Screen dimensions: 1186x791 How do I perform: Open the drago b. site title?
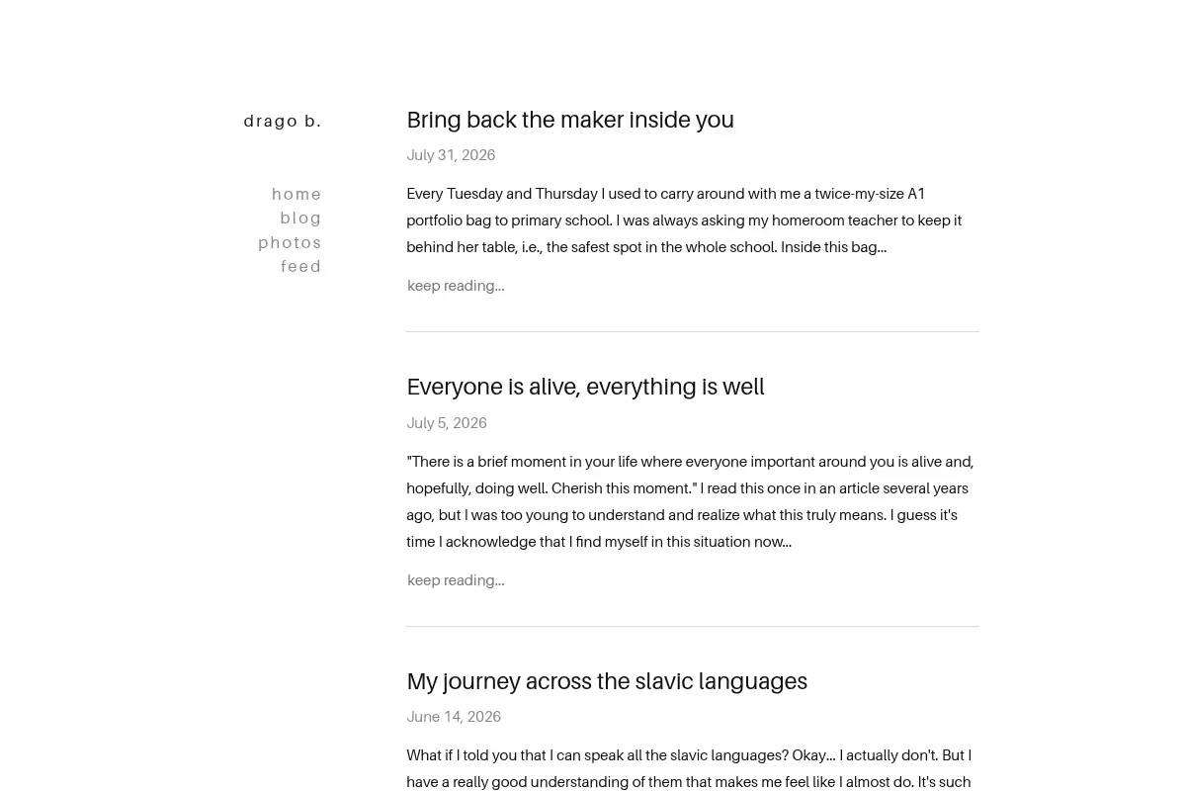[x=283, y=121]
